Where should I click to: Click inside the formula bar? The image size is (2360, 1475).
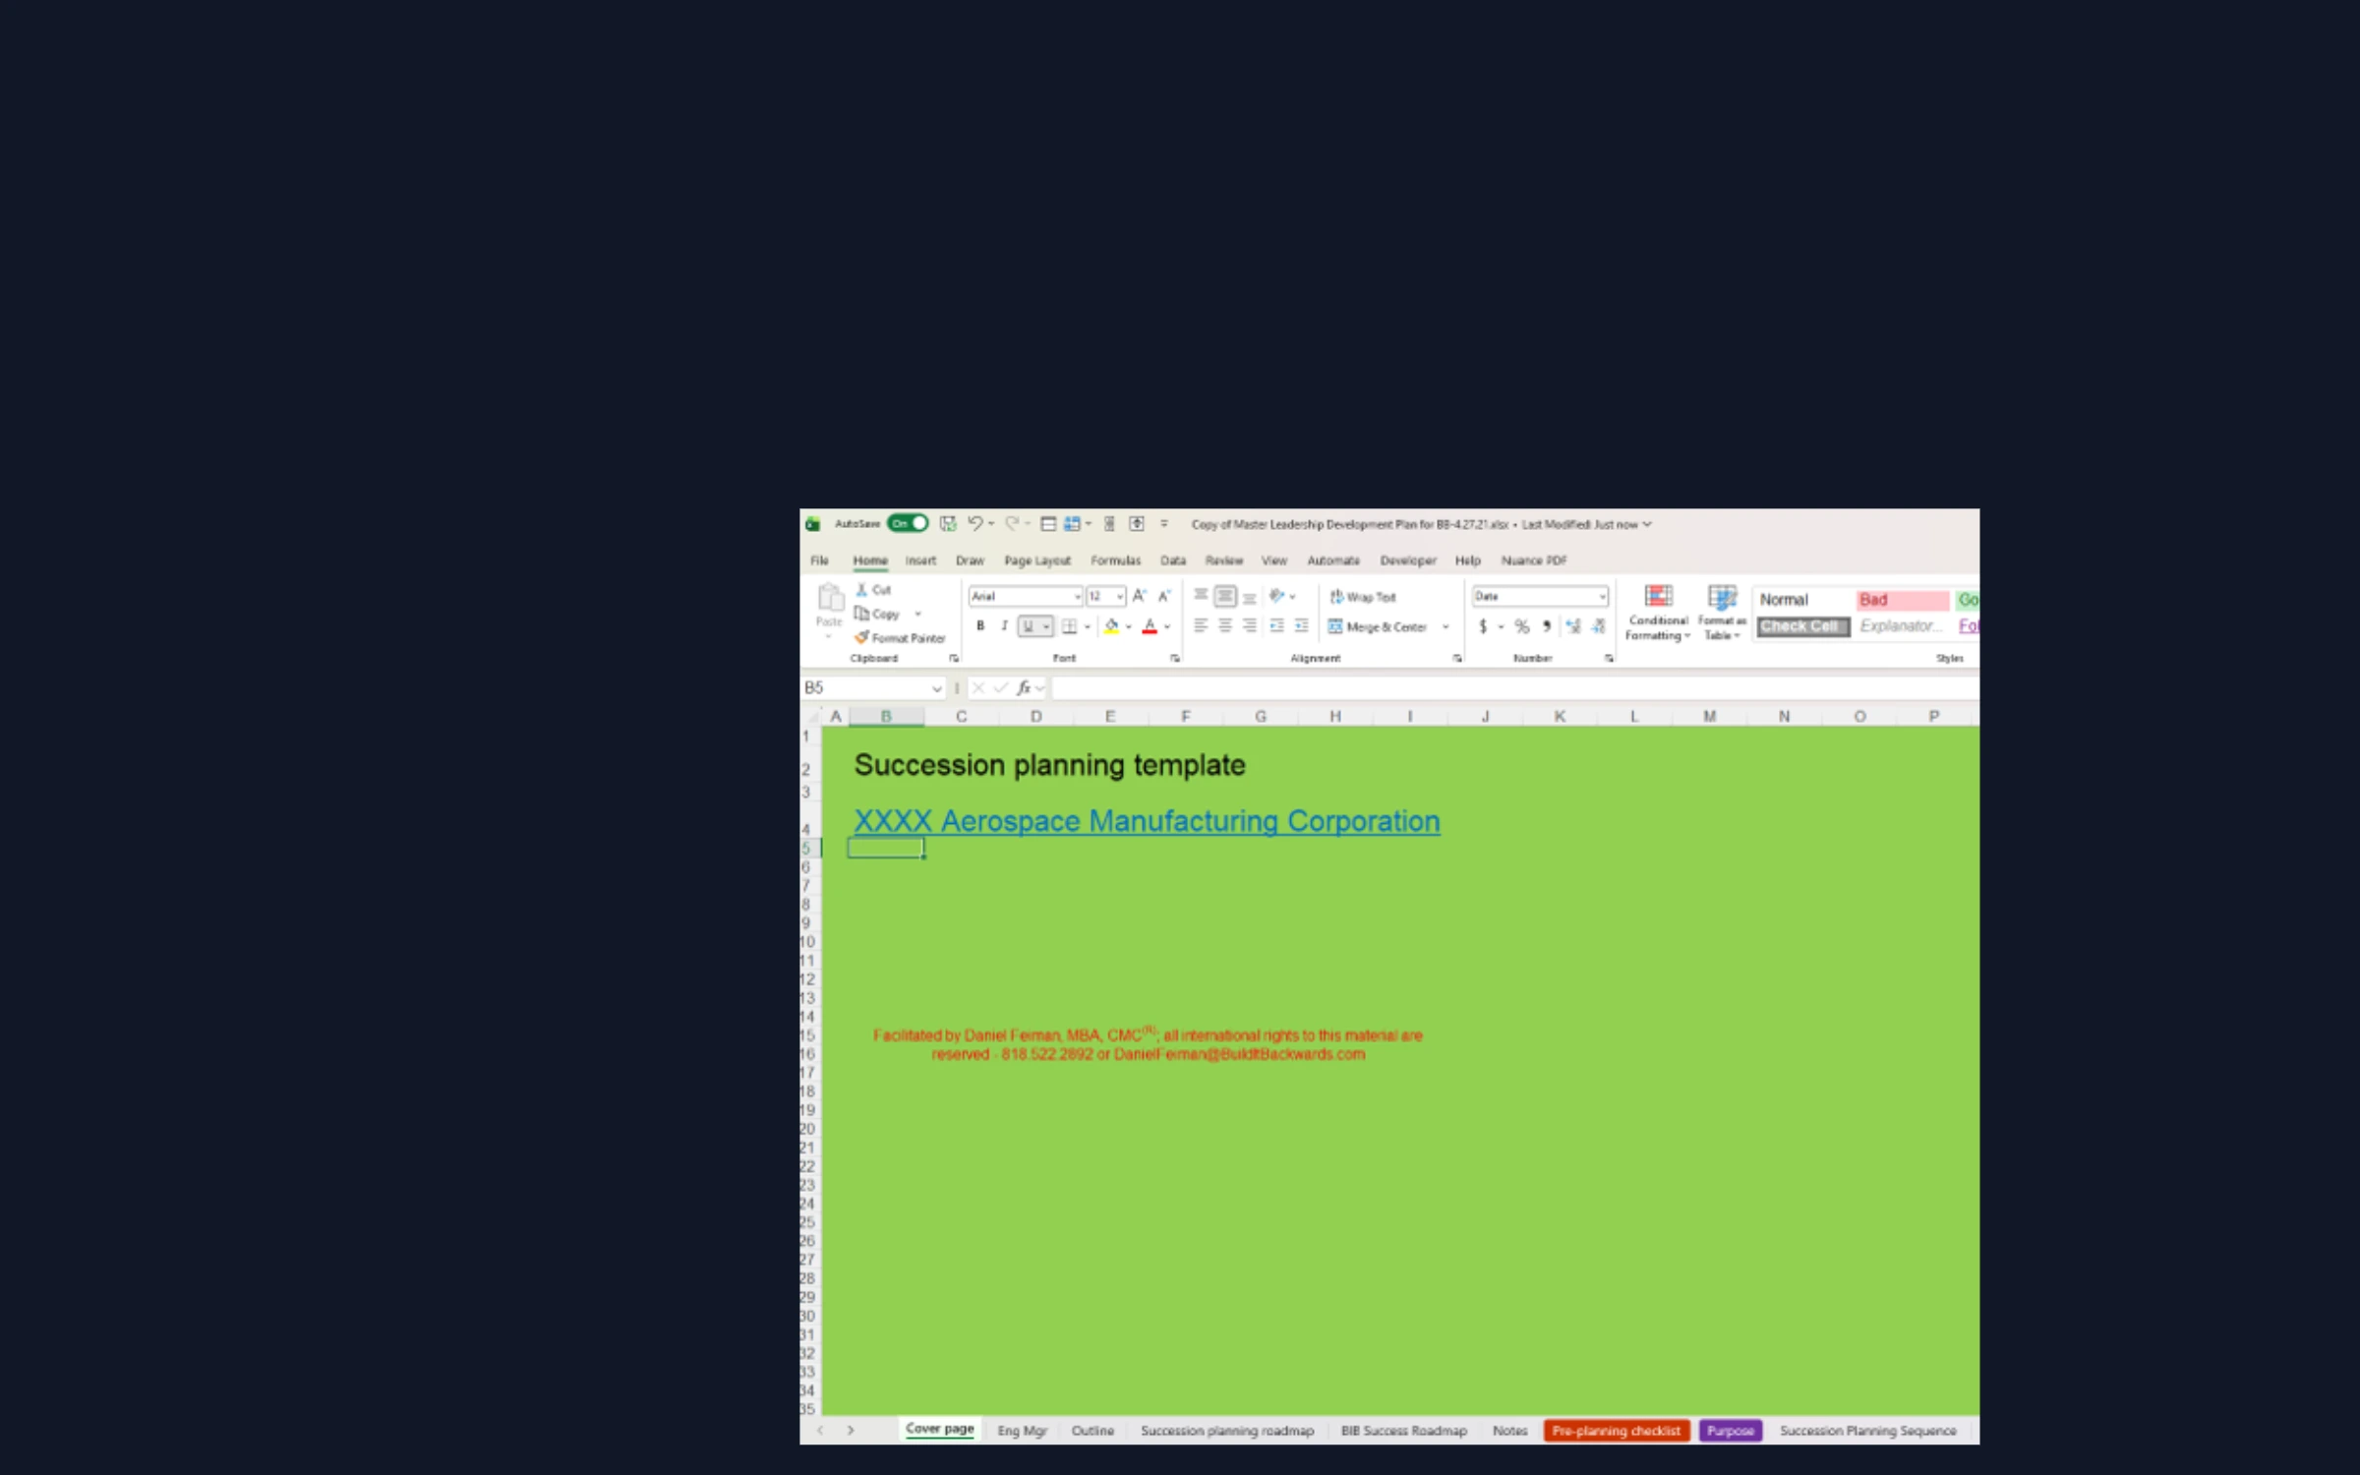pos(1514,688)
